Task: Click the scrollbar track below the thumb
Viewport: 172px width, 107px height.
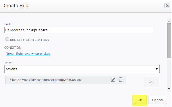Action: pos(169,73)
